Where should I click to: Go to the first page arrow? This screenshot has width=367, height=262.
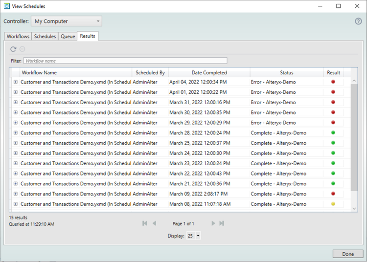(x=145, y=223)
